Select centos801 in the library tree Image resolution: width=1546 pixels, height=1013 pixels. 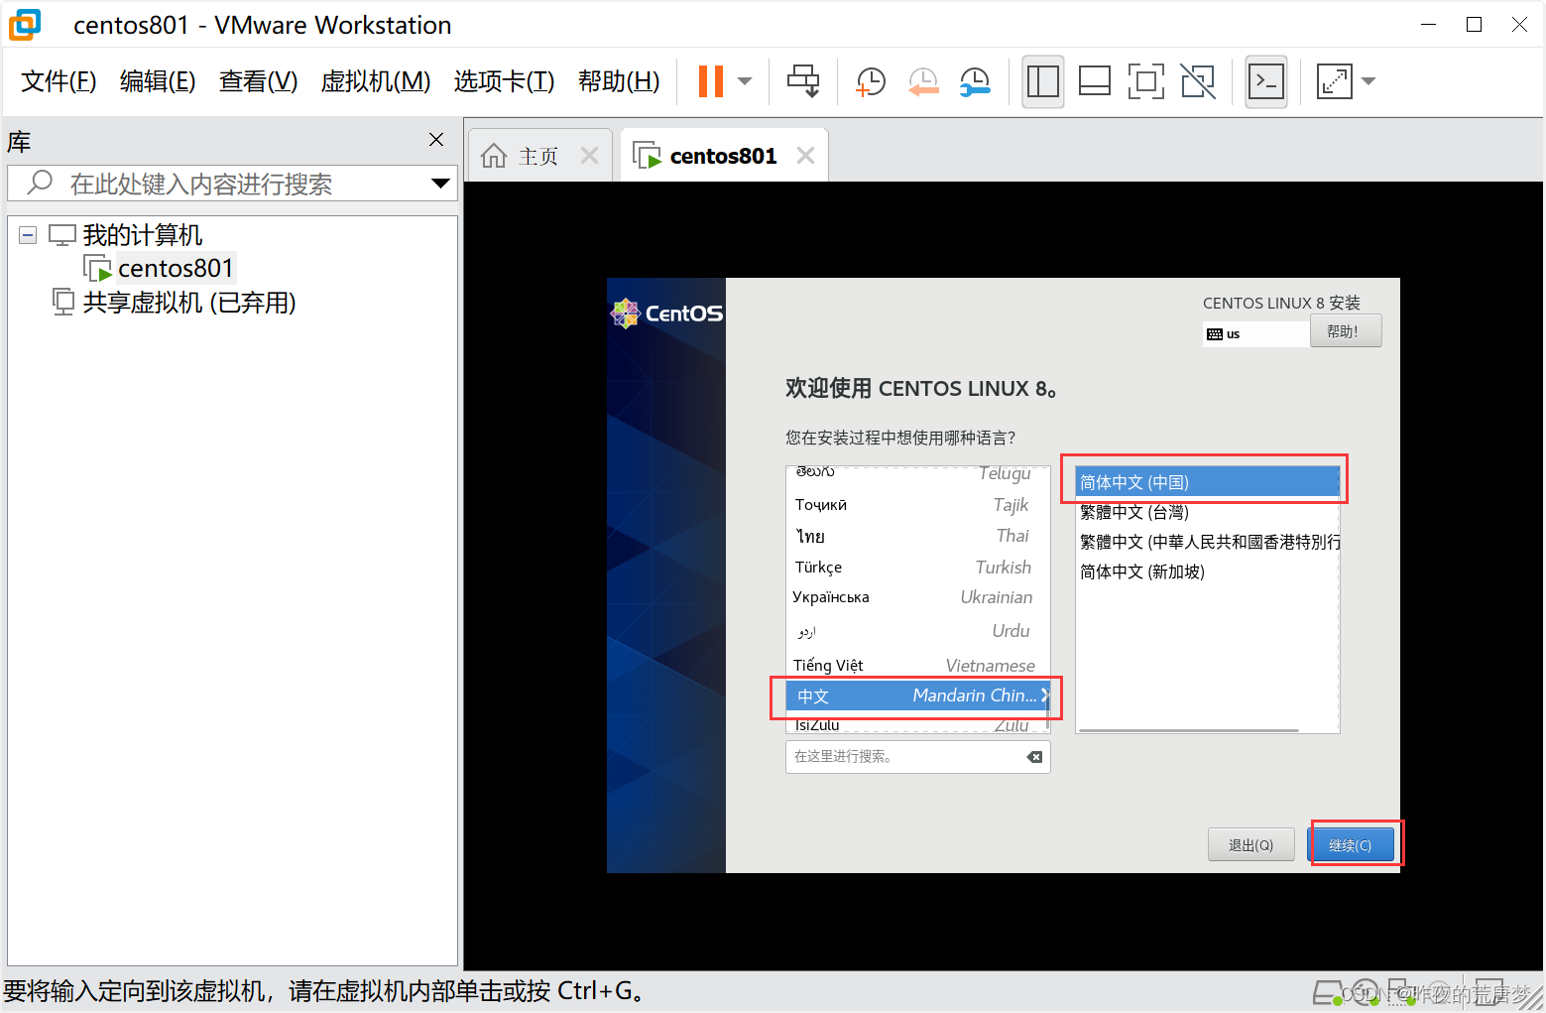[x=175, y=268]
